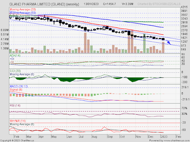Viewport: 190px width, 142px height.
Task: Click the 4.14M volume axis label
Action: 5,39
